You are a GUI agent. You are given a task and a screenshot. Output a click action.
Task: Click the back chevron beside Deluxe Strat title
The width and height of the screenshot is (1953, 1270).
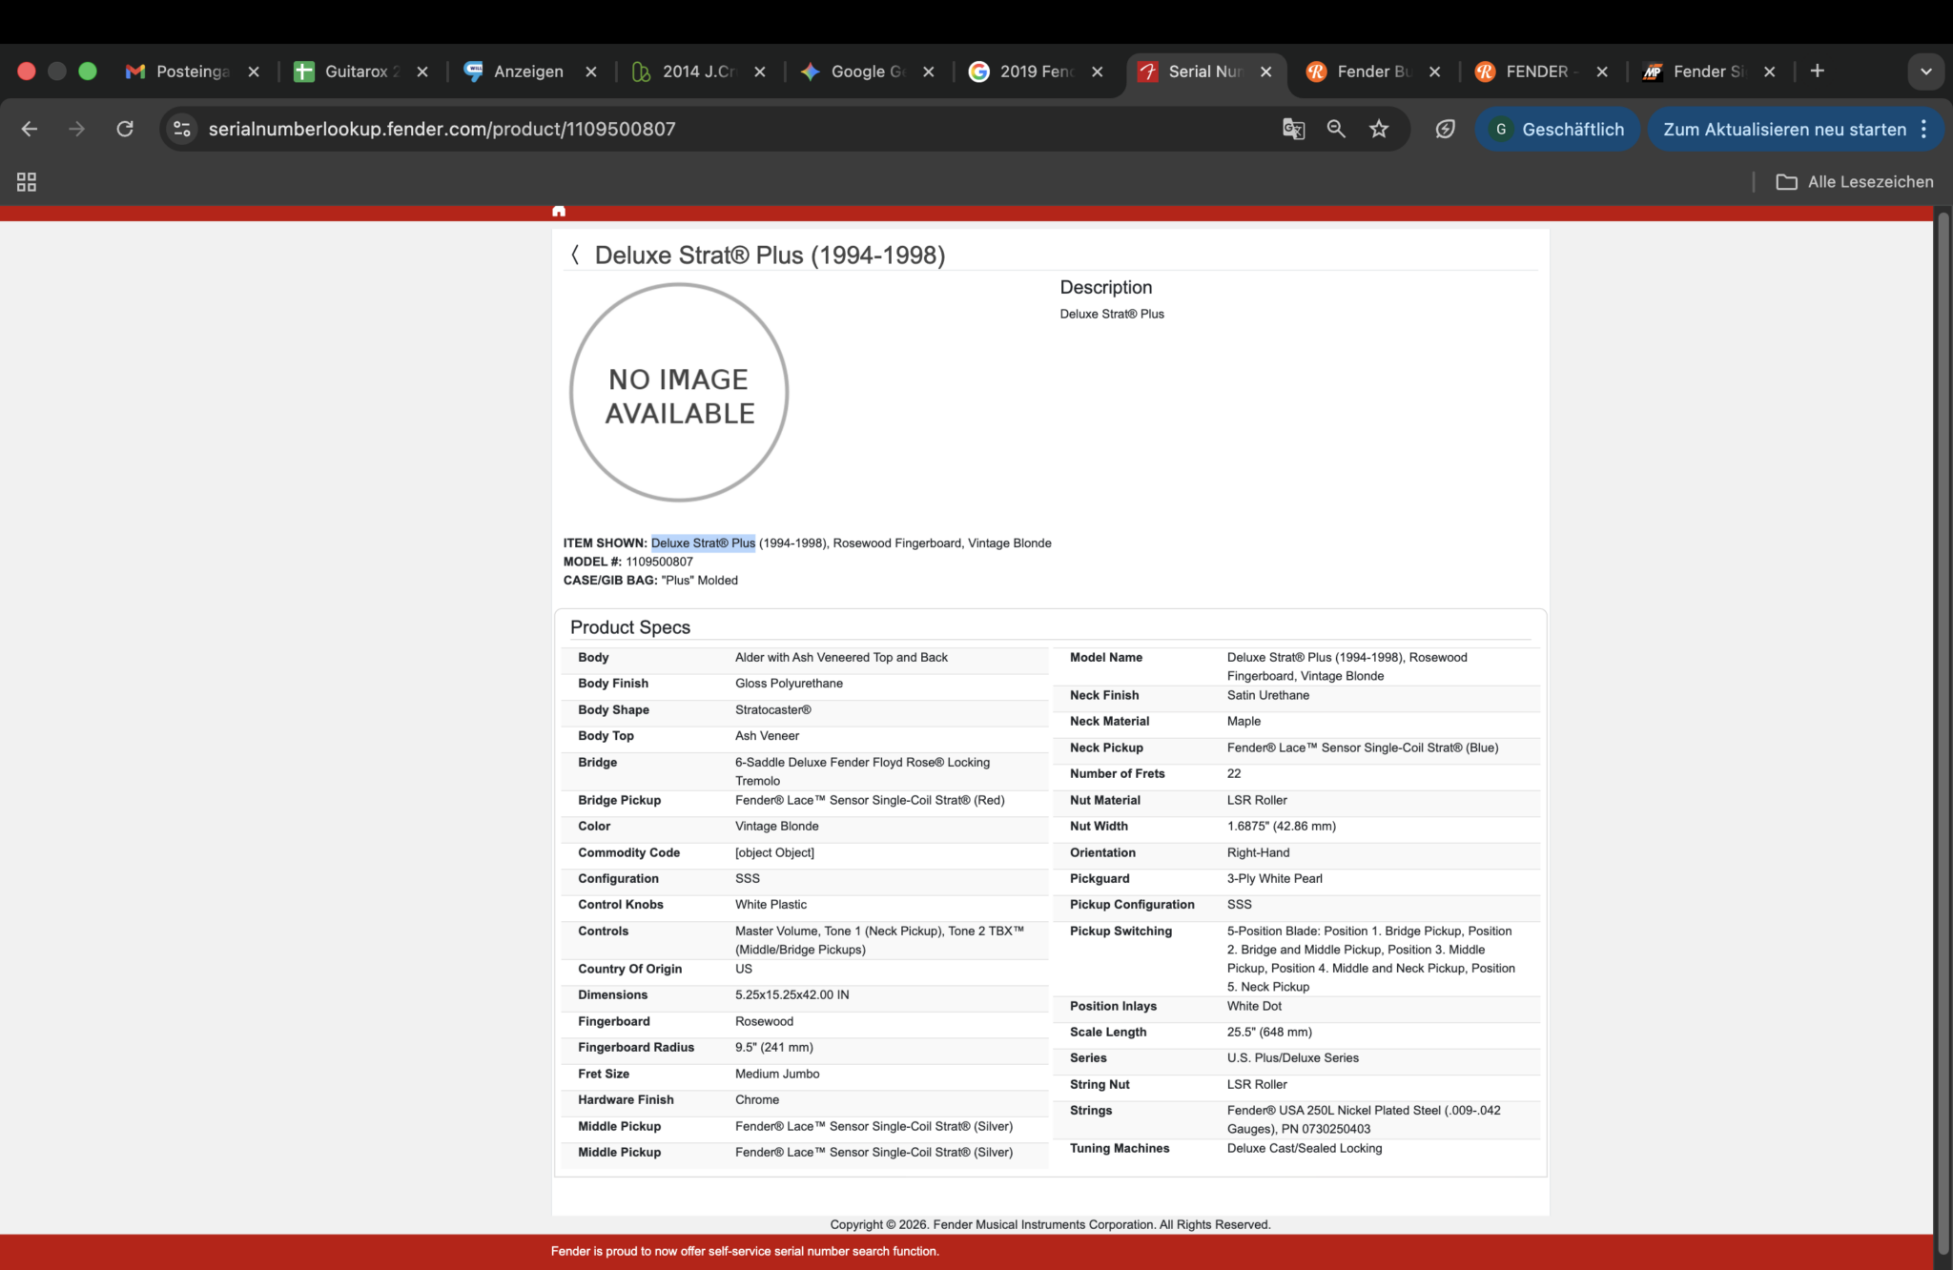pos(575,255)
